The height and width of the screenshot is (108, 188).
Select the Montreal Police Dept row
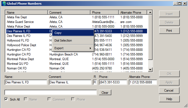tap(76, 59)
